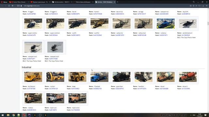Show hidden tray icons chevron
The image size is (209, 117).
click(191, 115)
